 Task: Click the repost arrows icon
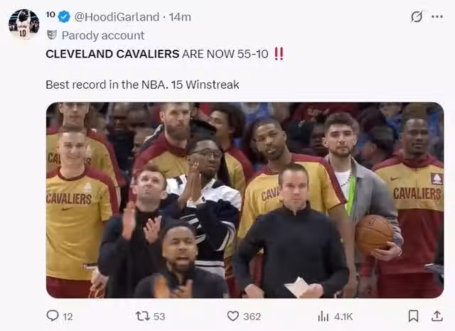143,316
